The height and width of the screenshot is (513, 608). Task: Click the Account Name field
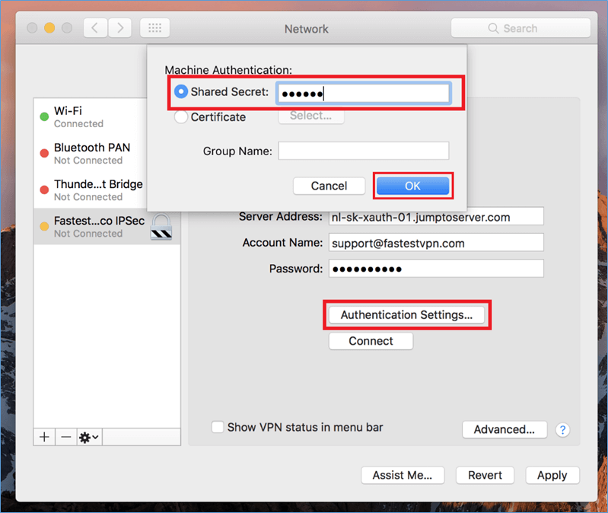(x=436, y=243)
